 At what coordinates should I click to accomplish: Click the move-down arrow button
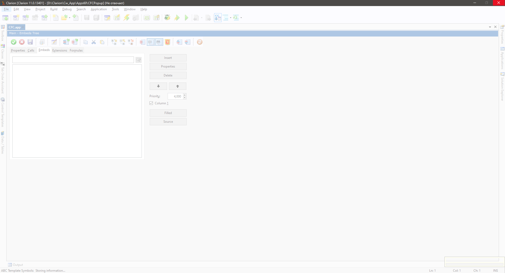coord(158,86)
